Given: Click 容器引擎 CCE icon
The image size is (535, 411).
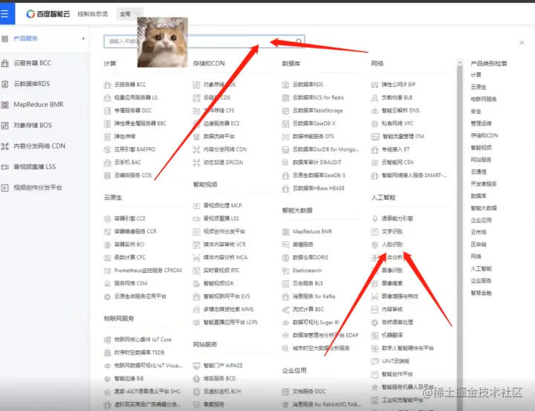Looking at the screenshot, I should (107, 219).
